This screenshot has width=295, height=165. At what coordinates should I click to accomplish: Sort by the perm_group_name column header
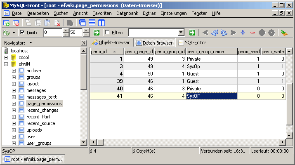(211, 52)
